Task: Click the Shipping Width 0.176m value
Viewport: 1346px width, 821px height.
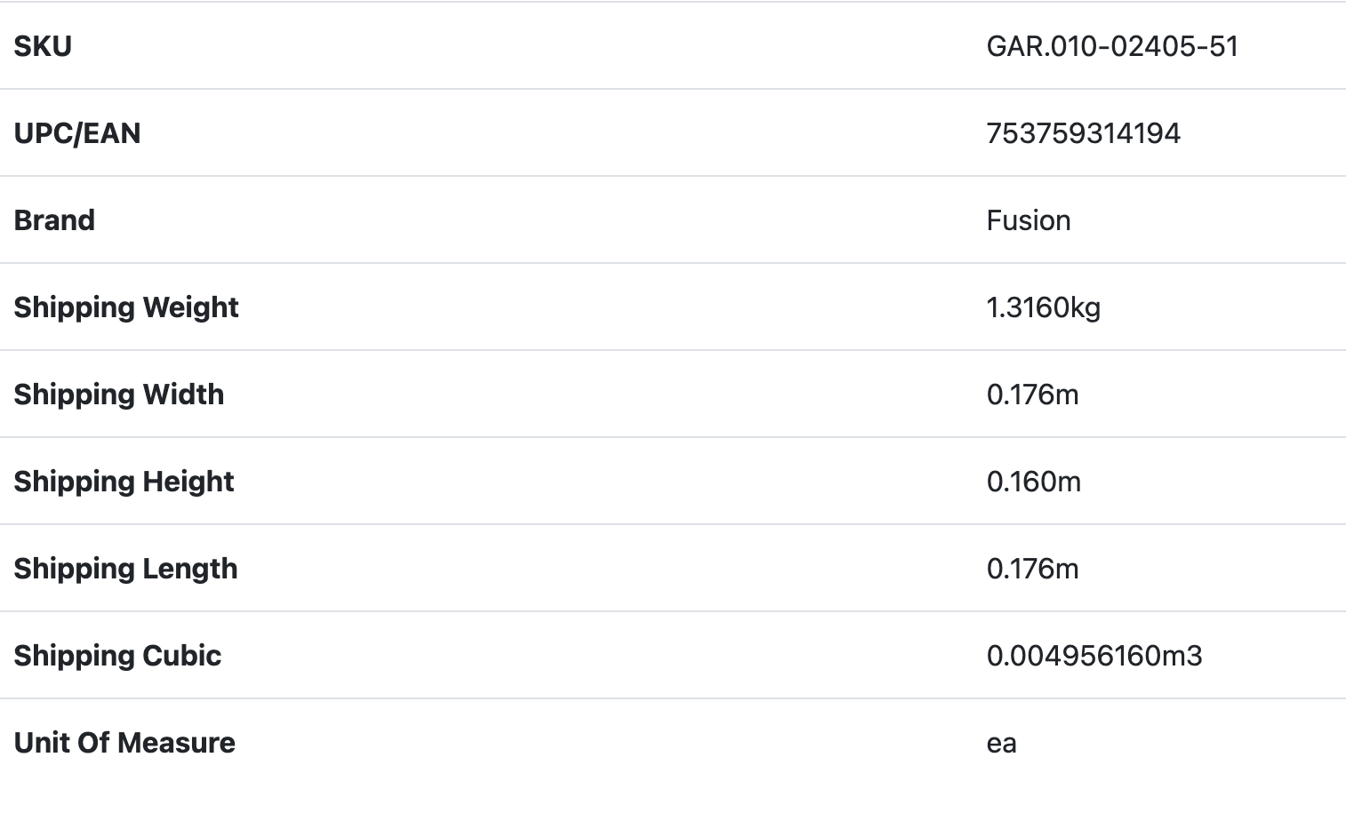Action: click(1032, 395)
